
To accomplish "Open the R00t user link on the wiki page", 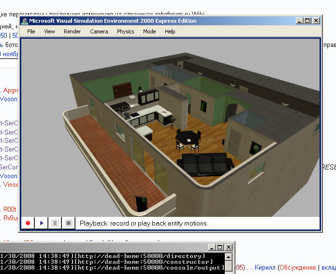I will click(x=10, y=209).
